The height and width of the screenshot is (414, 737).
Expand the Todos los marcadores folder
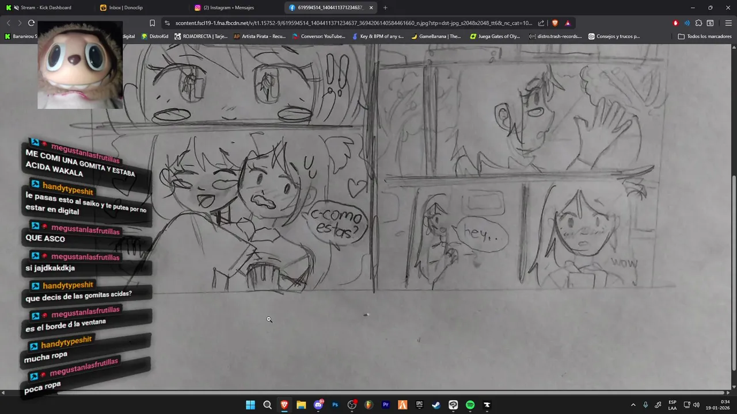click(x=705, y=36)
